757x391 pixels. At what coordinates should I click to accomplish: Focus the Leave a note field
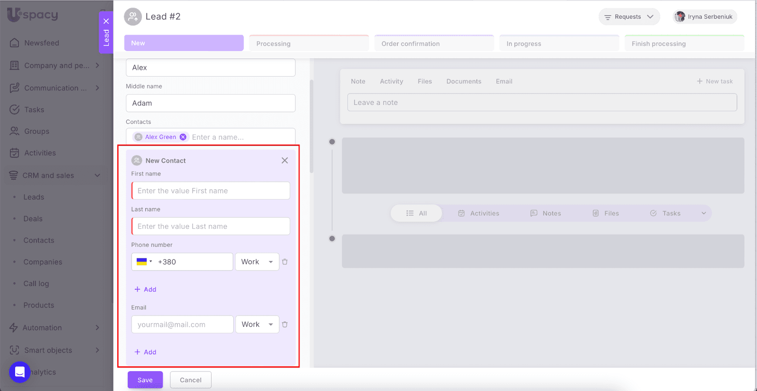(542, 103)
